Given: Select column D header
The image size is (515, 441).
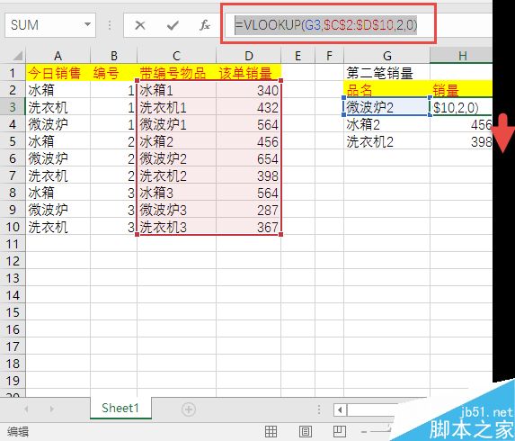Looking at the screenshot, I should (x=249, y=56).
